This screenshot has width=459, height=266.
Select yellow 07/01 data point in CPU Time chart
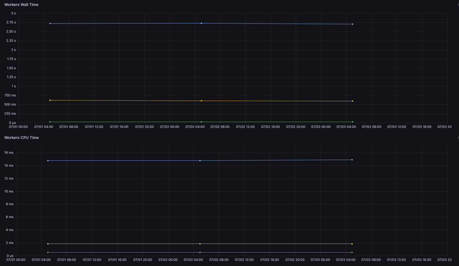48,244
